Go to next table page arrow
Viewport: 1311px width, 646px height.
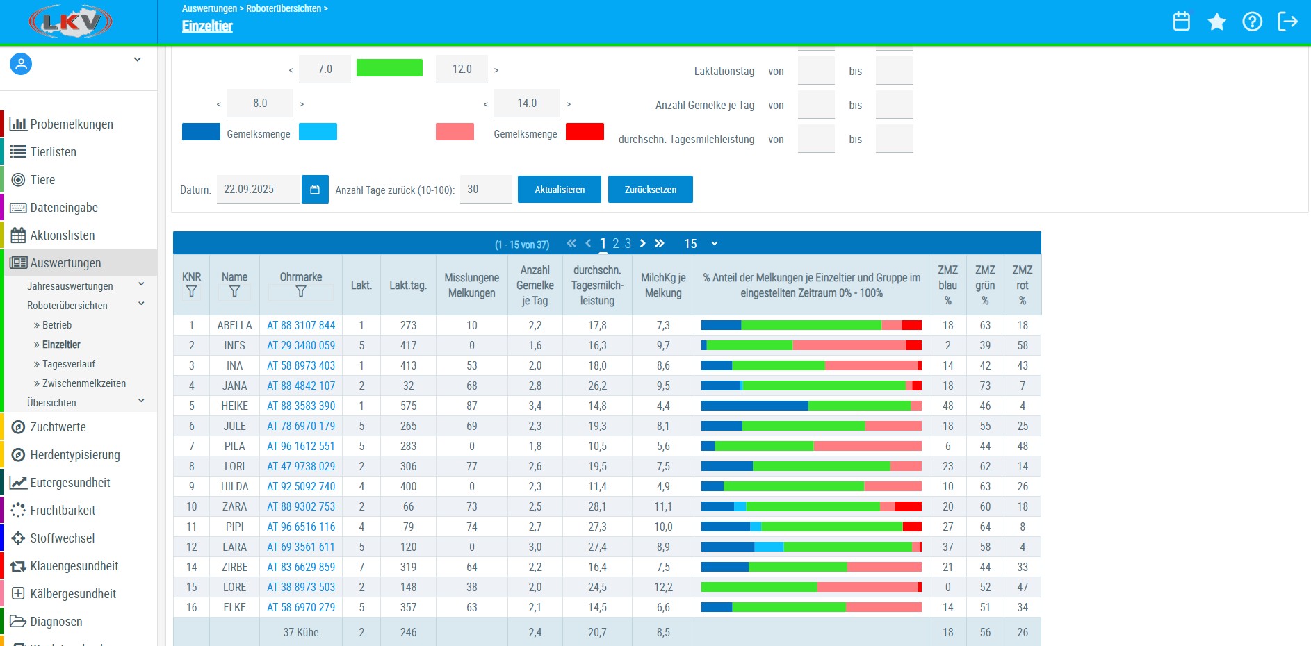pos(643,243)
